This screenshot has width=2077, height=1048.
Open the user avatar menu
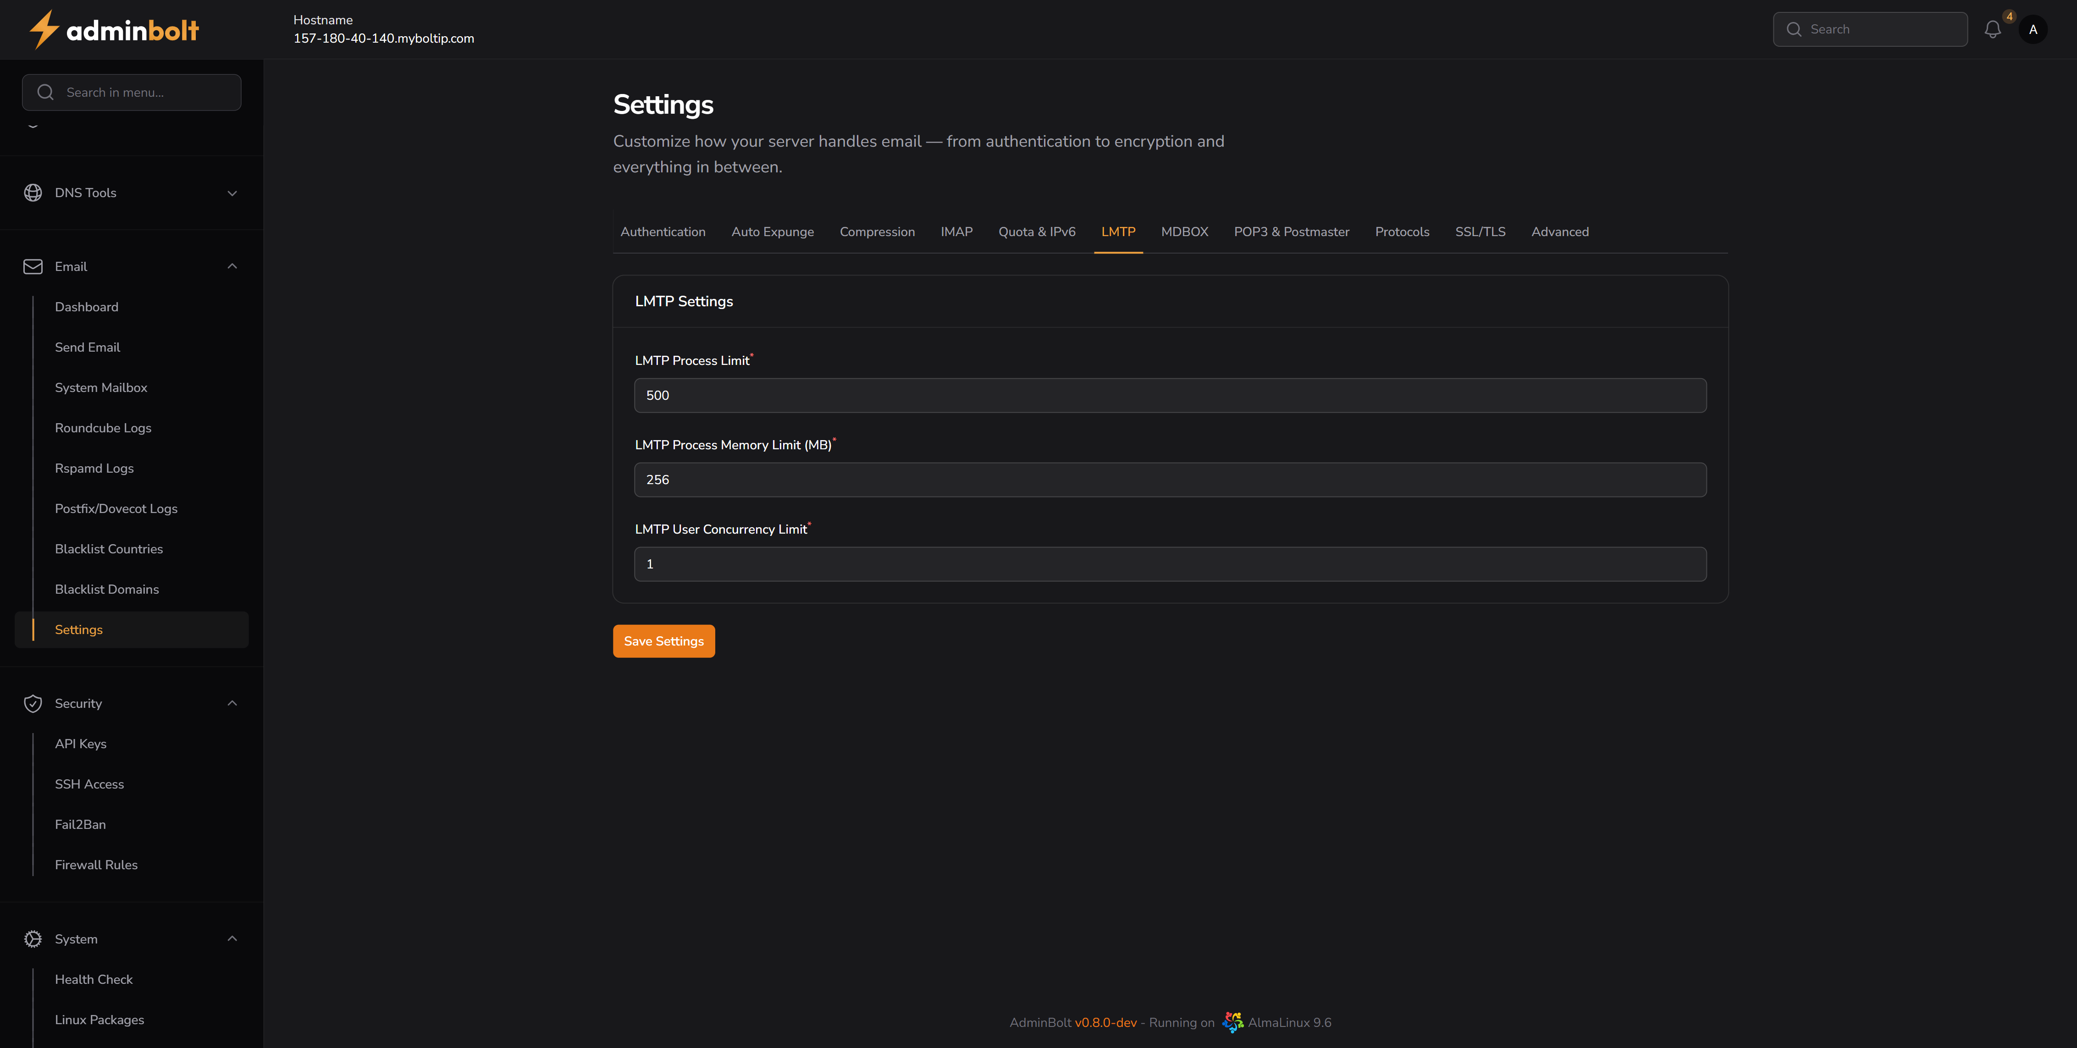pos(2033,30)
